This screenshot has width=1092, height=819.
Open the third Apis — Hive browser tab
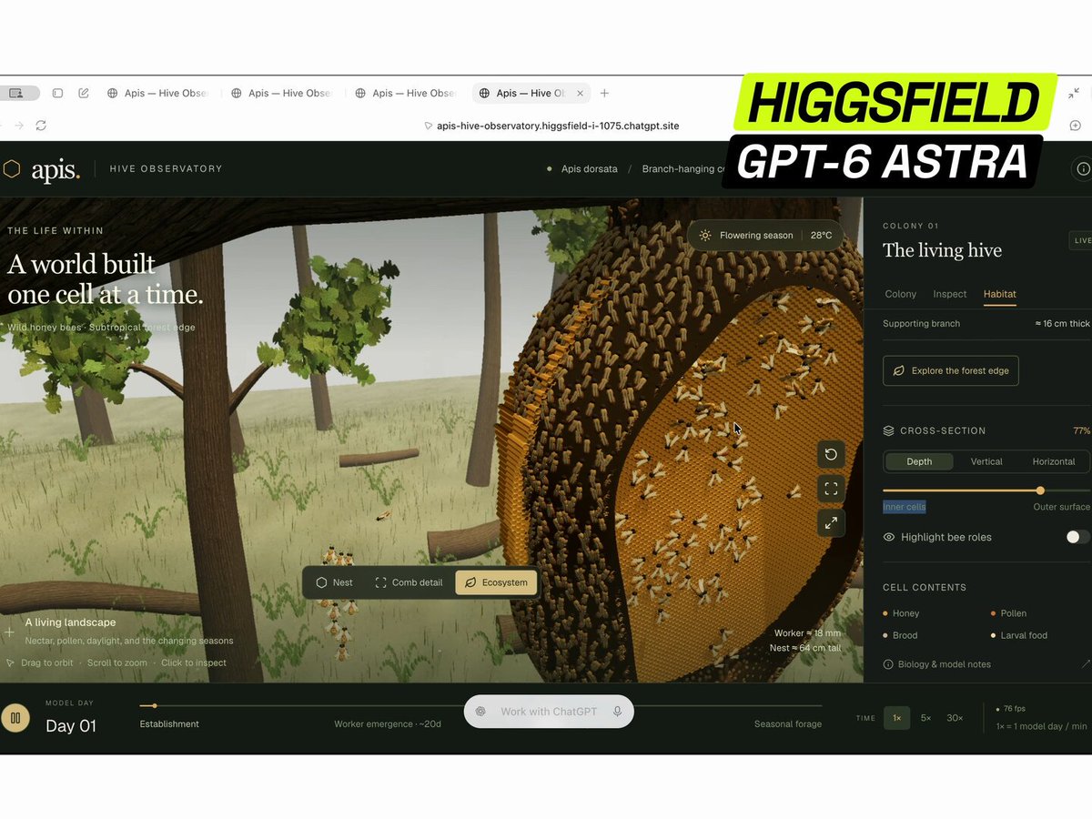(406, 93)
